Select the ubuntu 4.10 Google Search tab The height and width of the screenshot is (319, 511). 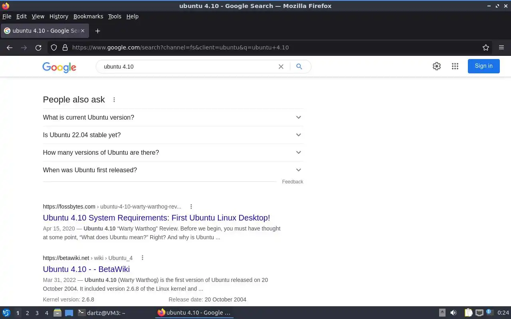[x=45, y=31]
